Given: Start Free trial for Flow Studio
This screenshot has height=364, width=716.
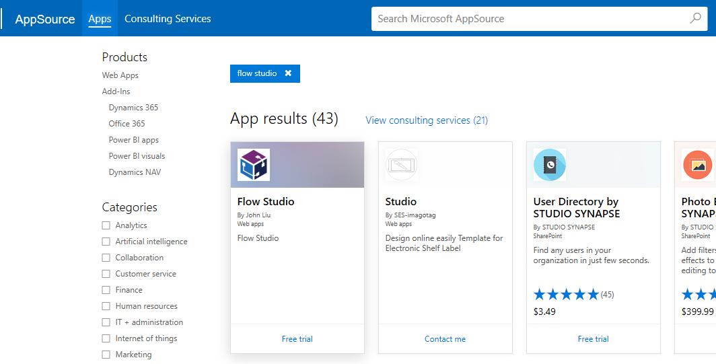Looking at the screenshot, I should click(x=297, y=339).
